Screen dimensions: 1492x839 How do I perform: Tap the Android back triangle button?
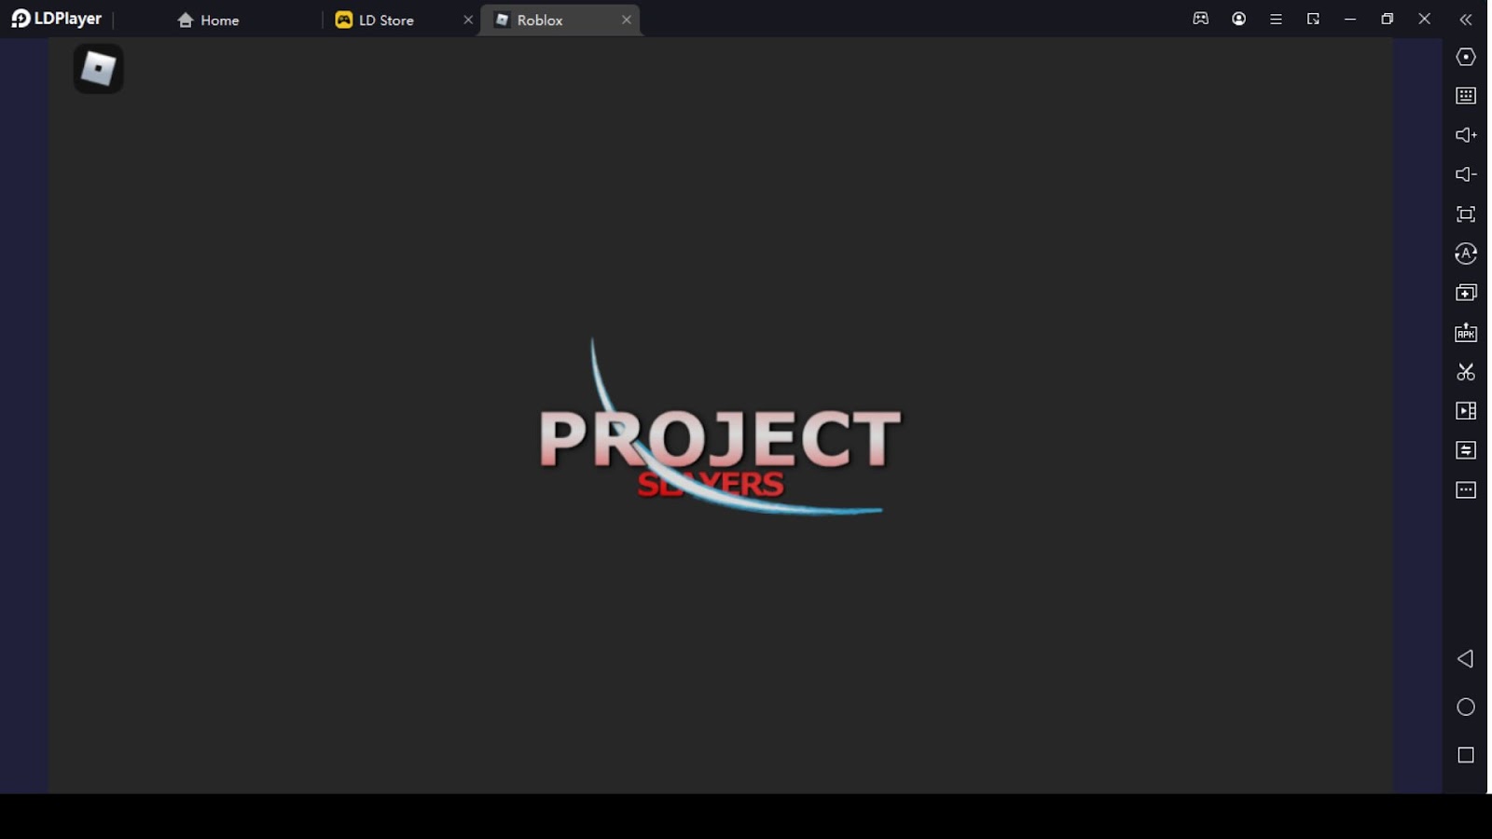(x=1466, y=659)
